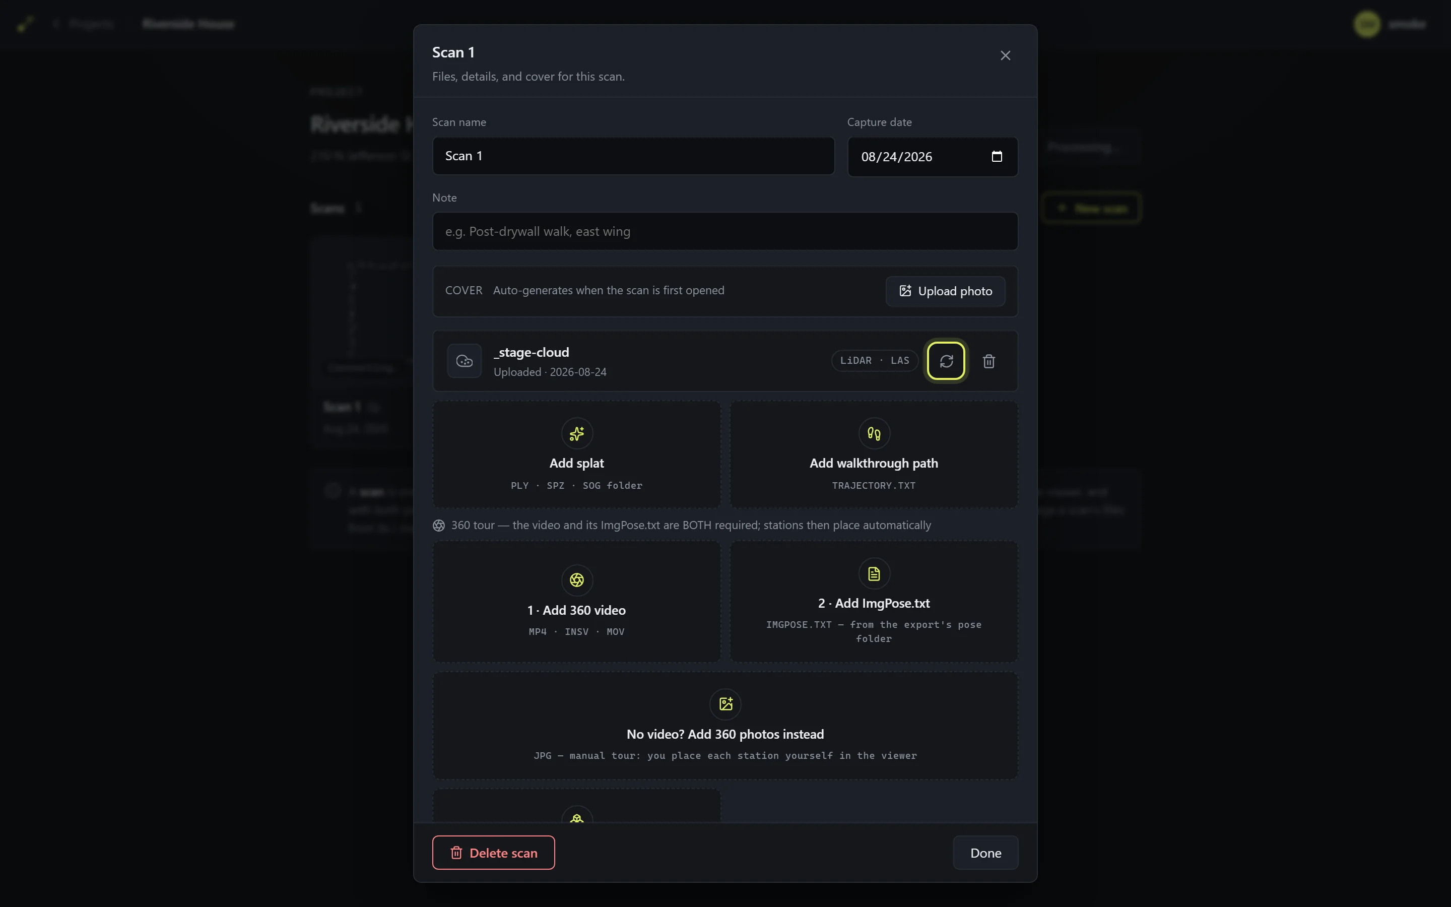Delete the _stage-cloud file with the trash icon

pyautogui.click(x=988, y=361)
